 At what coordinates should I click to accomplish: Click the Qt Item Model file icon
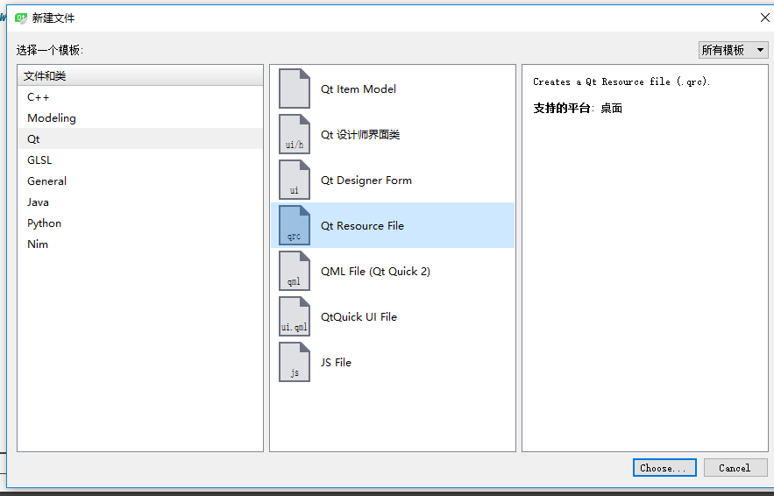(x=295, y=89)
